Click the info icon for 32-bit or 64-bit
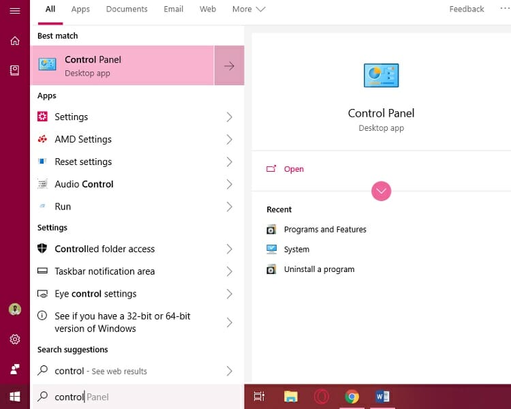Viewport: 511px width, 409px height. pos(42,316)
